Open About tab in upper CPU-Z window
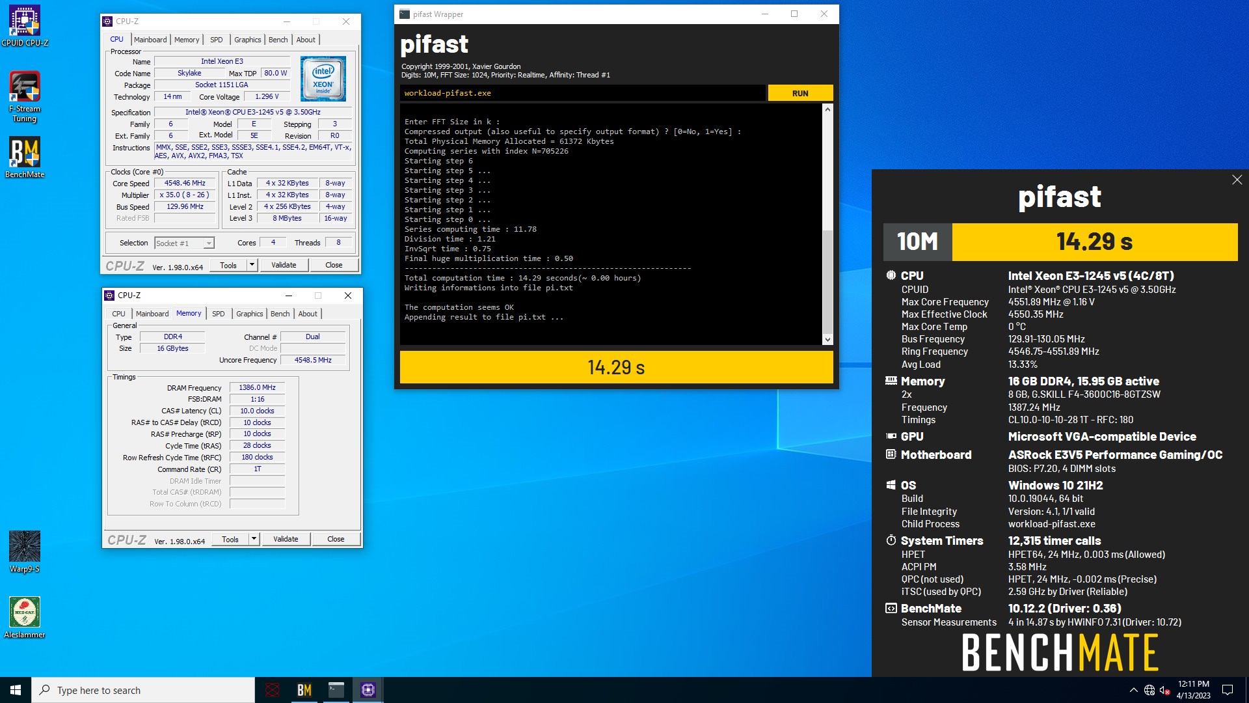Screen dimensions: 1249x703 tap(306, 40)
